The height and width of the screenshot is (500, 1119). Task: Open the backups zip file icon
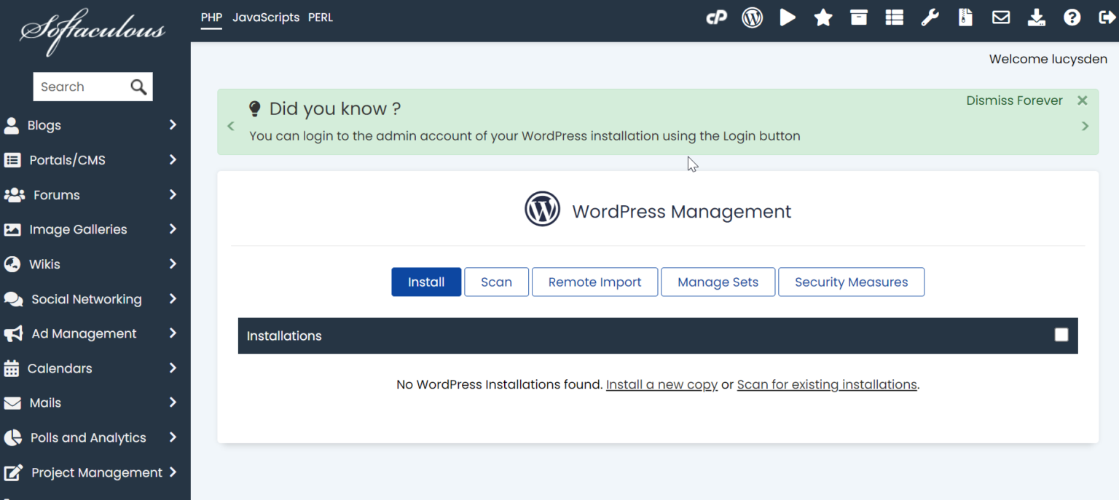pyautogui.click(x=965, y=18)
